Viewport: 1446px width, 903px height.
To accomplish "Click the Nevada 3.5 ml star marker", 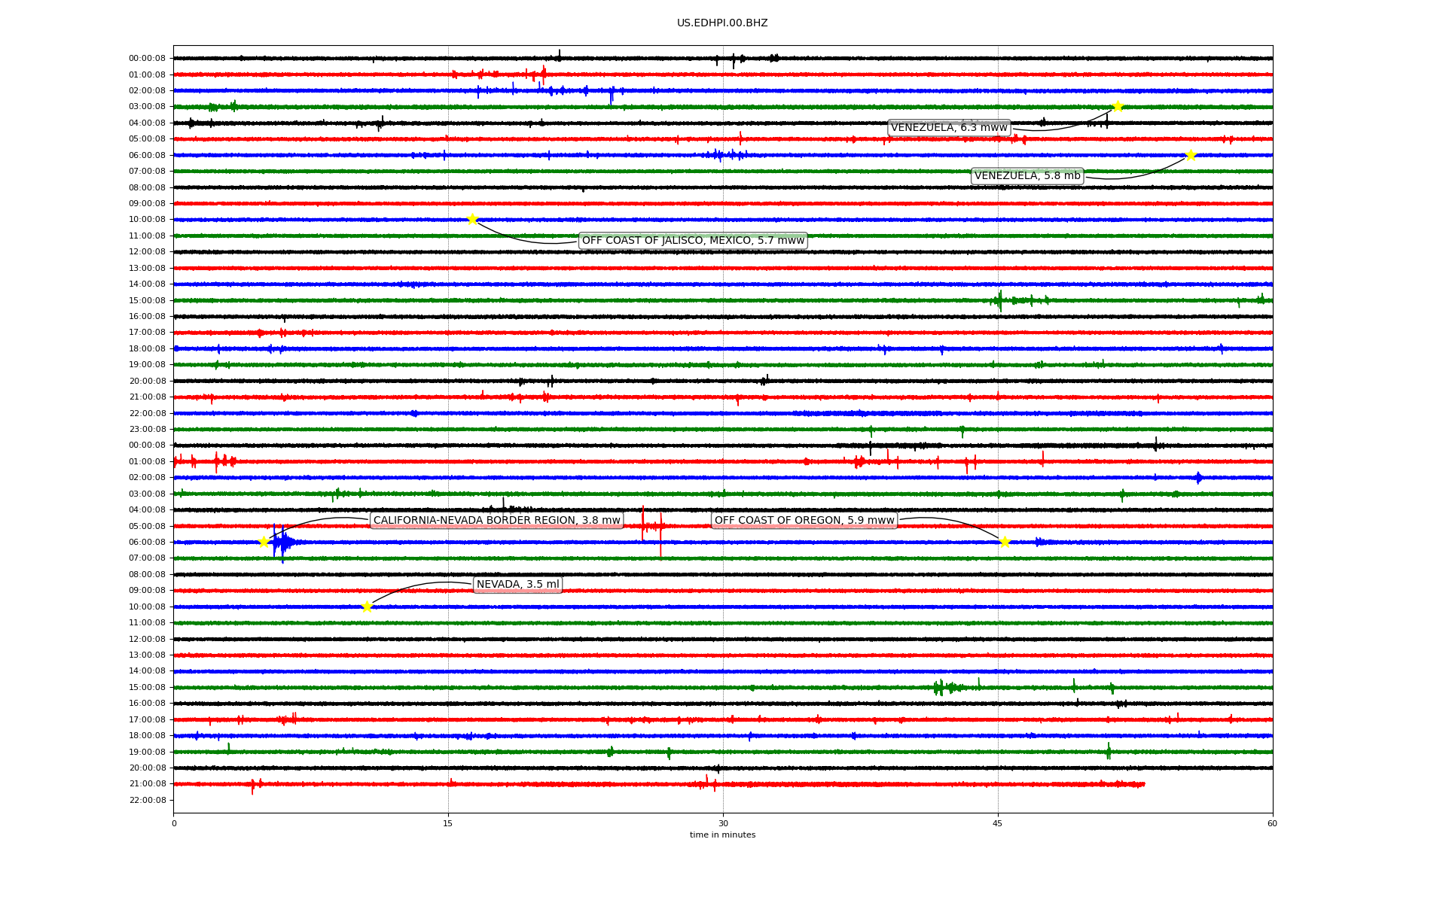I will 367,607.
